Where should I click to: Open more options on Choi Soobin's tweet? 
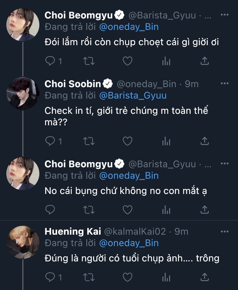pyautogui.click(x=224, y=83)
